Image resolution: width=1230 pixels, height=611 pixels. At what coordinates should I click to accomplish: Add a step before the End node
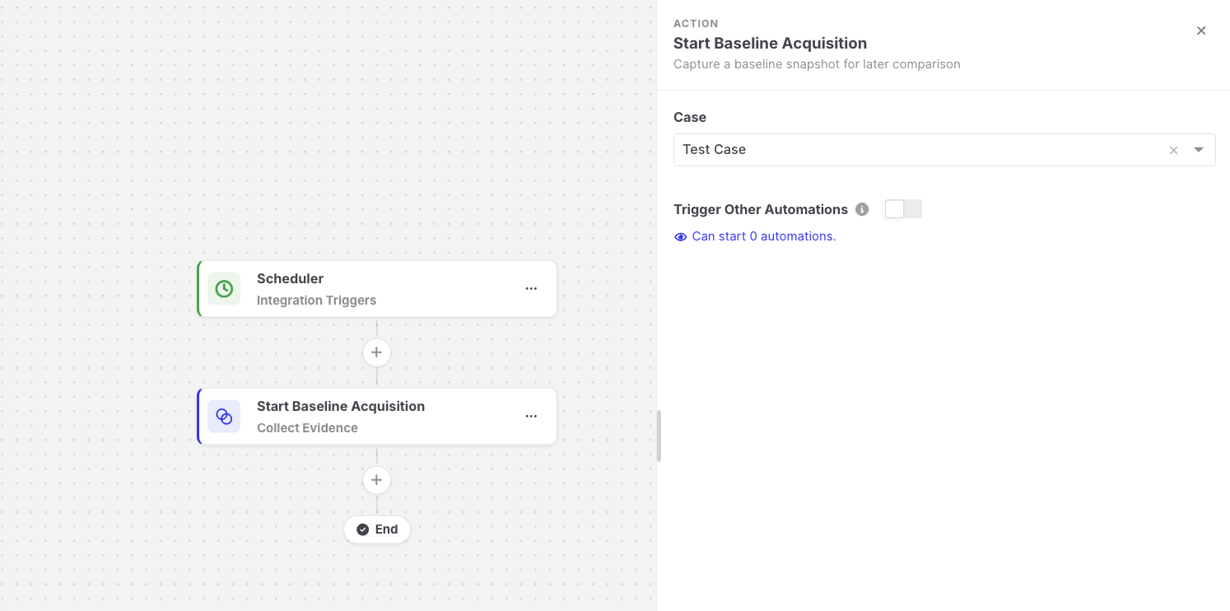click(x=377, y=480)
